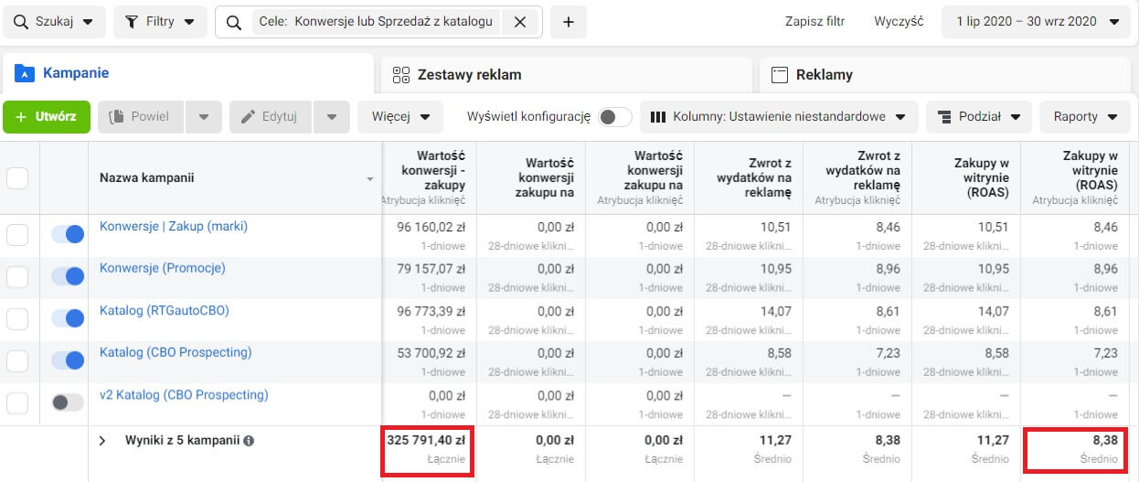Select the 96 160,02 zł conversion value
This screenshot has height=482, width=1139.
[431, 227]
